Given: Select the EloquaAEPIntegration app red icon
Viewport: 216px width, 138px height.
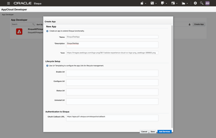Looking at the screenshot, I should coord(19,31).
